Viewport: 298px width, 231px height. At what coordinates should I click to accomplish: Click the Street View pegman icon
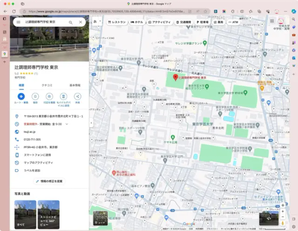pos(283,223)
